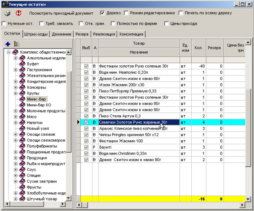Enable the Режим редактирования checkbox
Viewport: 254px width, 211px height.
coord(127,13)
